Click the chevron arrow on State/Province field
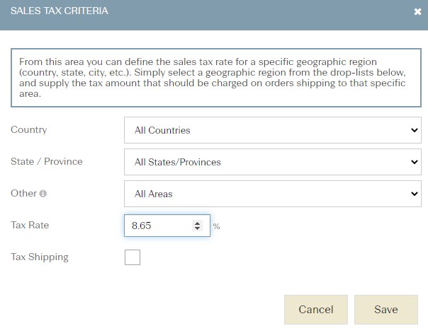This screenshot has height=333, width=428. pos(415,162)
